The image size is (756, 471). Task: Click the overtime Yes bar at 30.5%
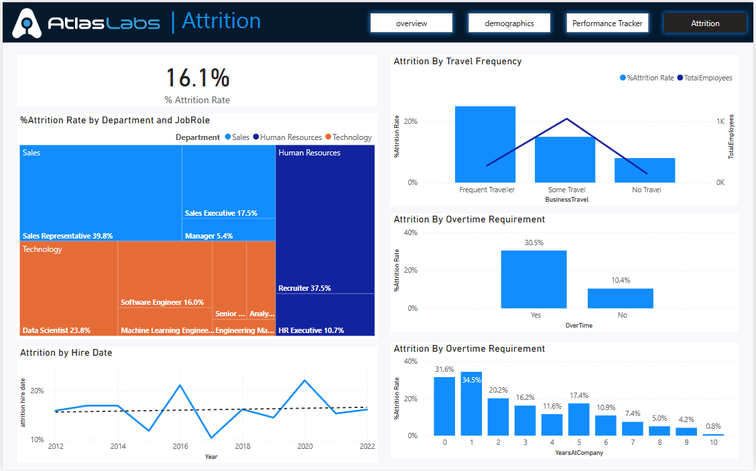point(533,279)
